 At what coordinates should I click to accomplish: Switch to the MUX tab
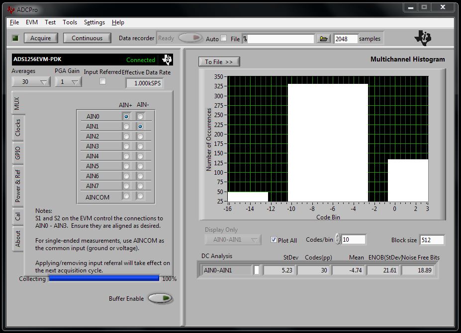[17, 103]
